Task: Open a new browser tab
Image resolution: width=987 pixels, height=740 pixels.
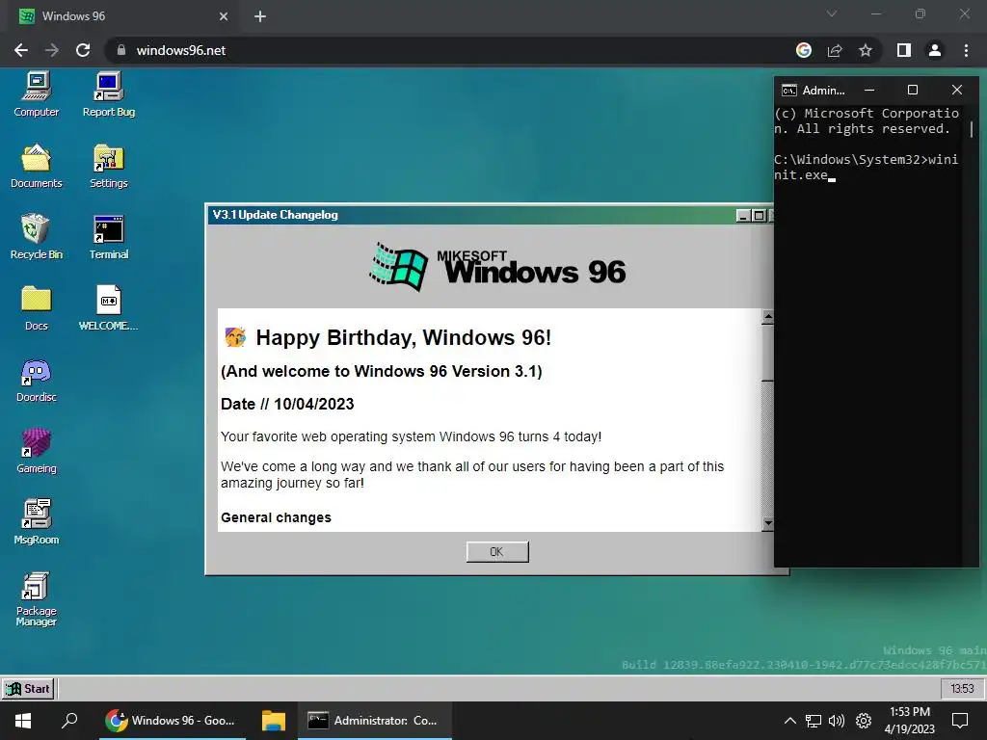Action: [x=260, y=16]
